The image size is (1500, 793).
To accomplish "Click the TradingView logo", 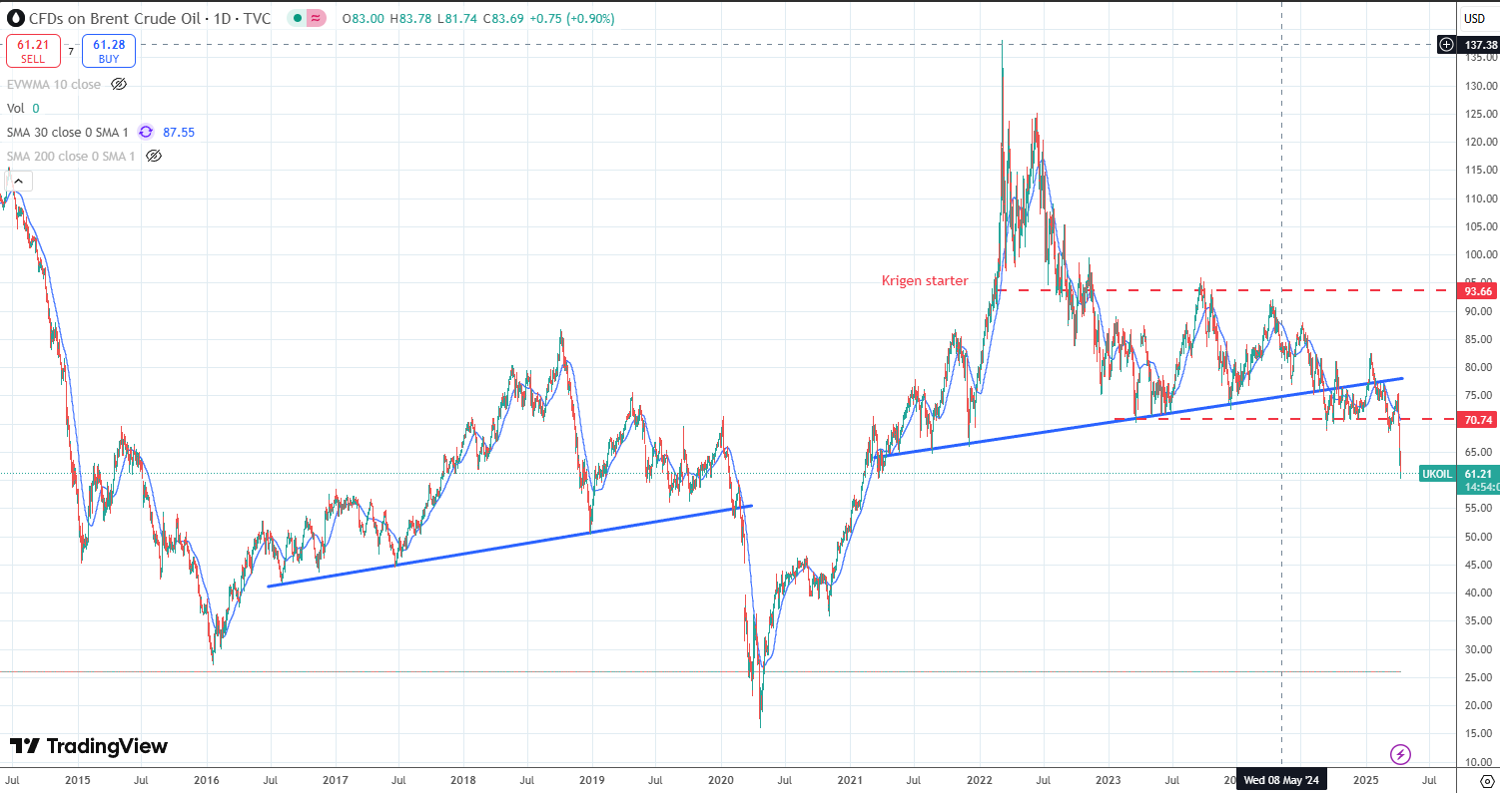I will click(x=88, y=746).
